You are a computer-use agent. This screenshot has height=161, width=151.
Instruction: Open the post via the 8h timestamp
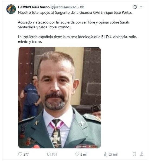pos(82,7)
